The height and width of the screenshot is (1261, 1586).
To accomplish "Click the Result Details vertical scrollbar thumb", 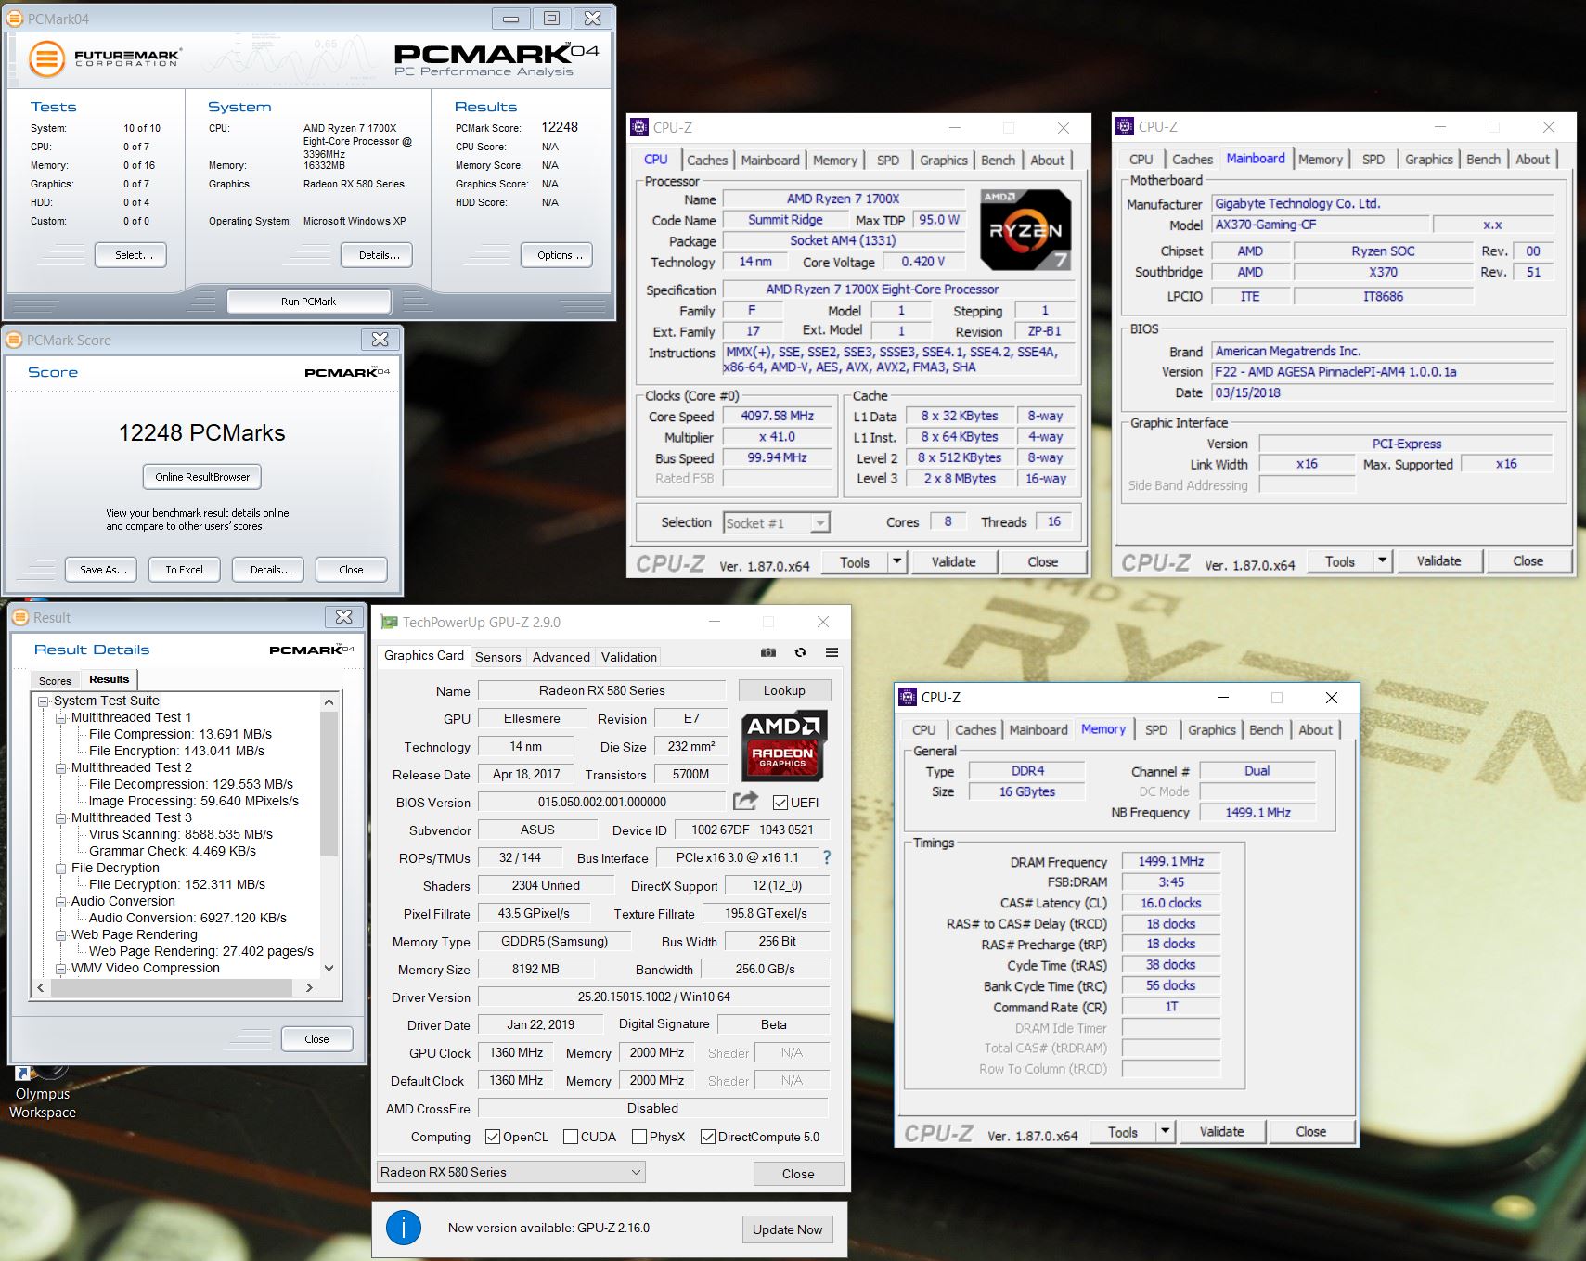I will point(329,783).
